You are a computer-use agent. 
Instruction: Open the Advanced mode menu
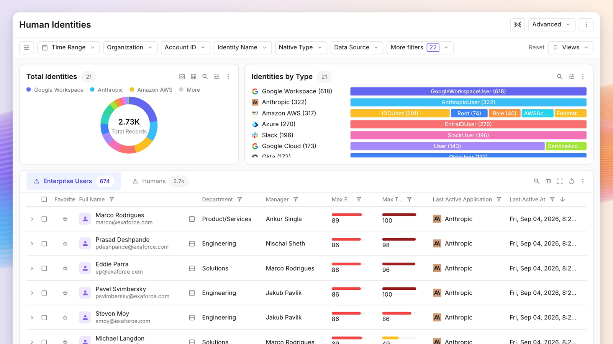coord(551,24)
